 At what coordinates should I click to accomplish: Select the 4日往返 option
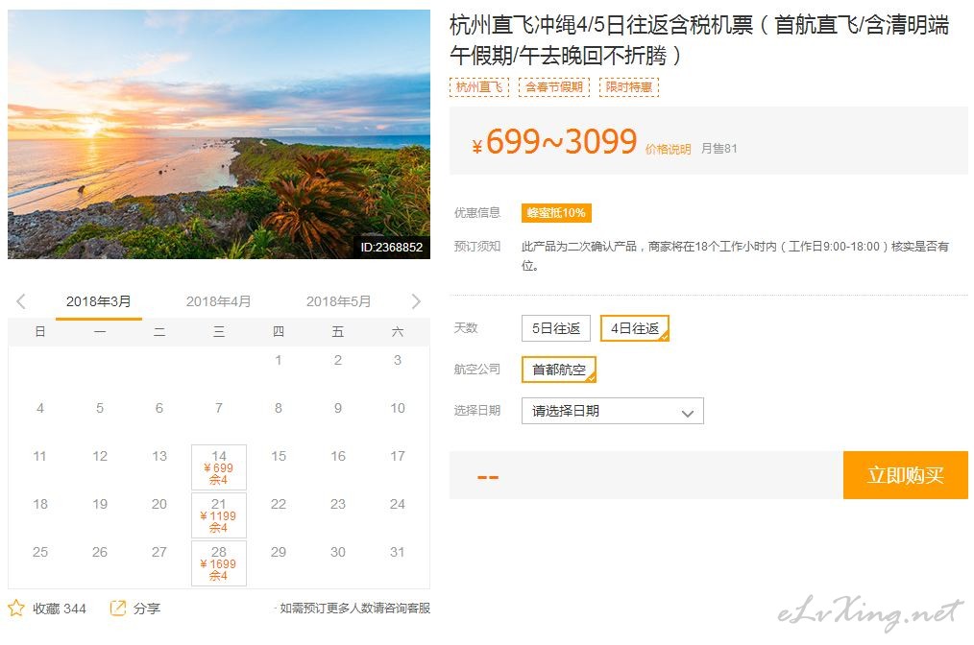click(635, 328)
